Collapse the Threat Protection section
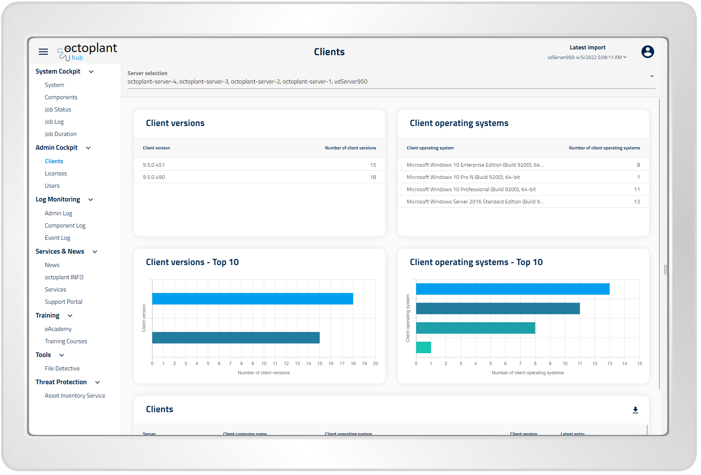 click(98, 382)
